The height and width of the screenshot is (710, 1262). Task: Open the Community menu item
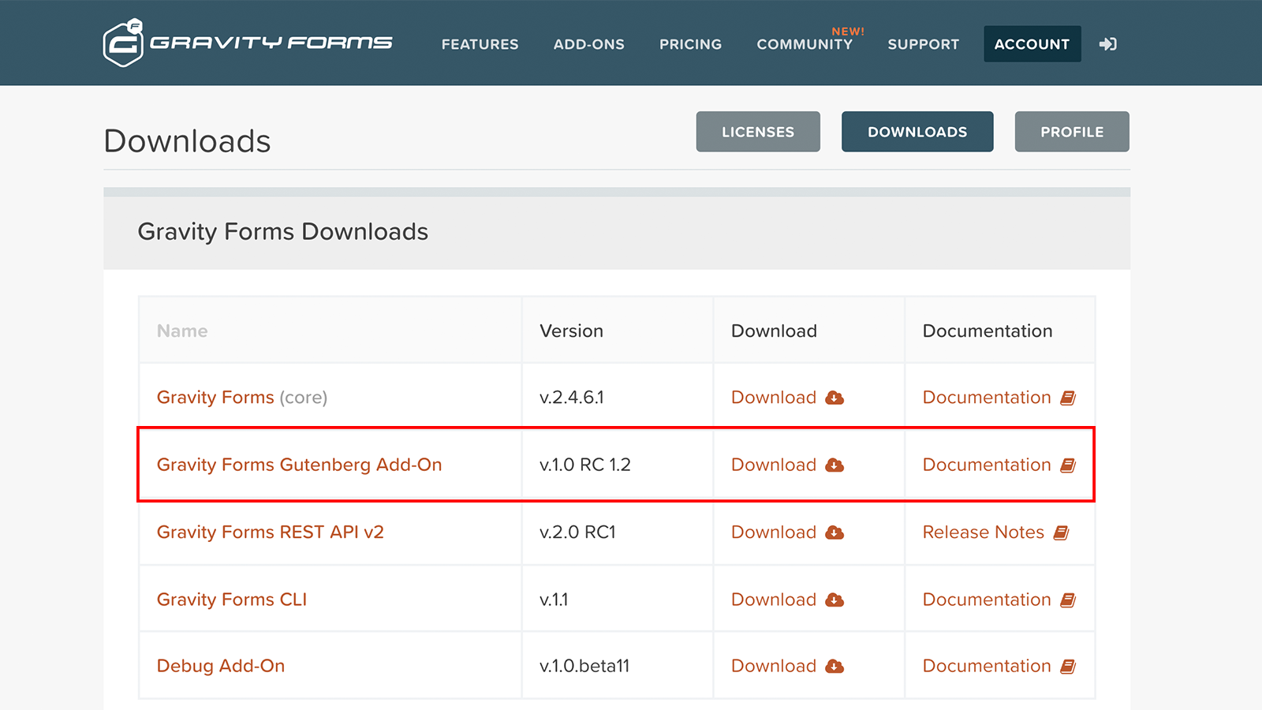(805, 44)
